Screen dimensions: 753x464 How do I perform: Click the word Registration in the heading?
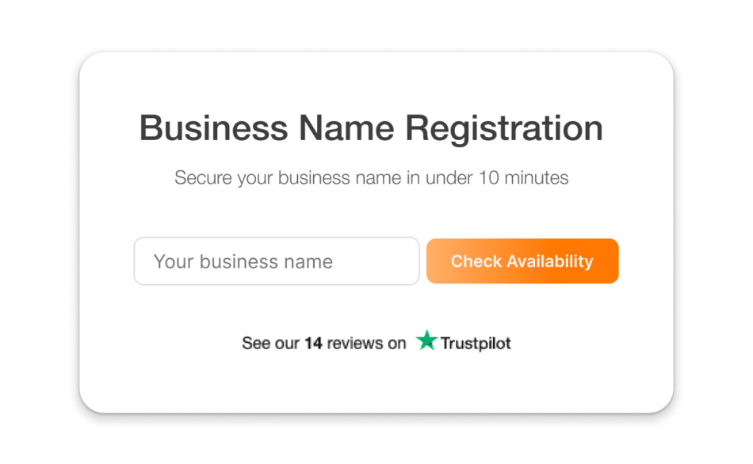504,129
